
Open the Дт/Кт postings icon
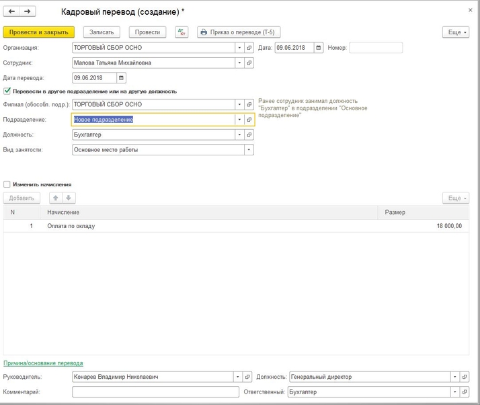(x=182, y=32)
